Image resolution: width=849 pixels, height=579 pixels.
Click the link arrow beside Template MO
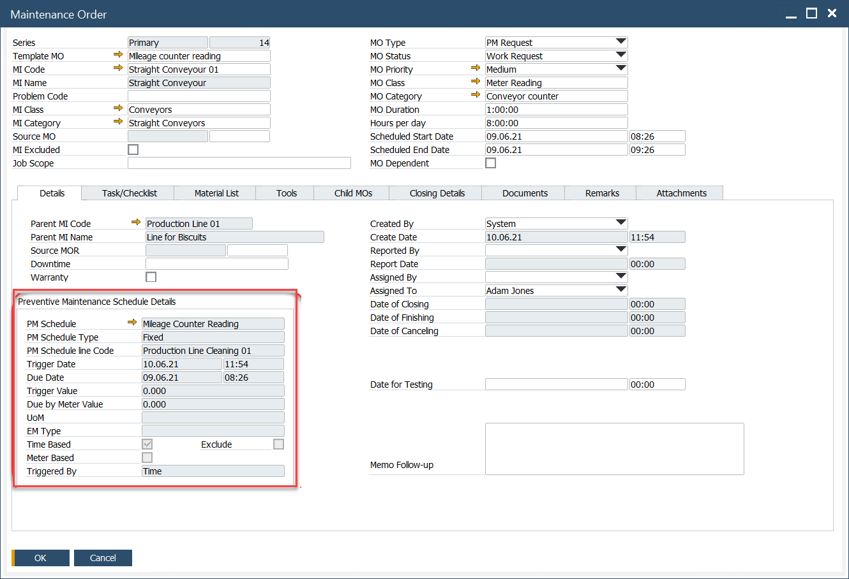(118, 55)
